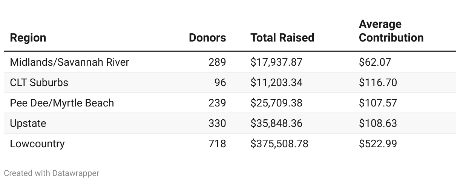Select the Total Raised column header
This screenshot has height=182, width=460.
pyautogui.click(x=282, y=38)
